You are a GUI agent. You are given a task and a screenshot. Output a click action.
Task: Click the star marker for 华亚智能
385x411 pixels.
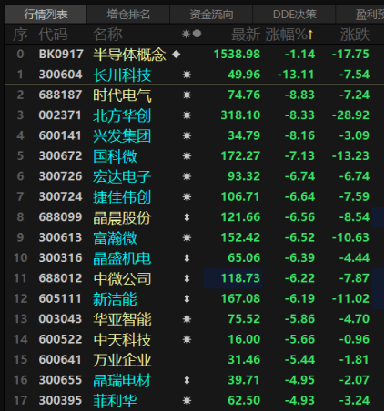pyautogui.click(x=187, y=319)
